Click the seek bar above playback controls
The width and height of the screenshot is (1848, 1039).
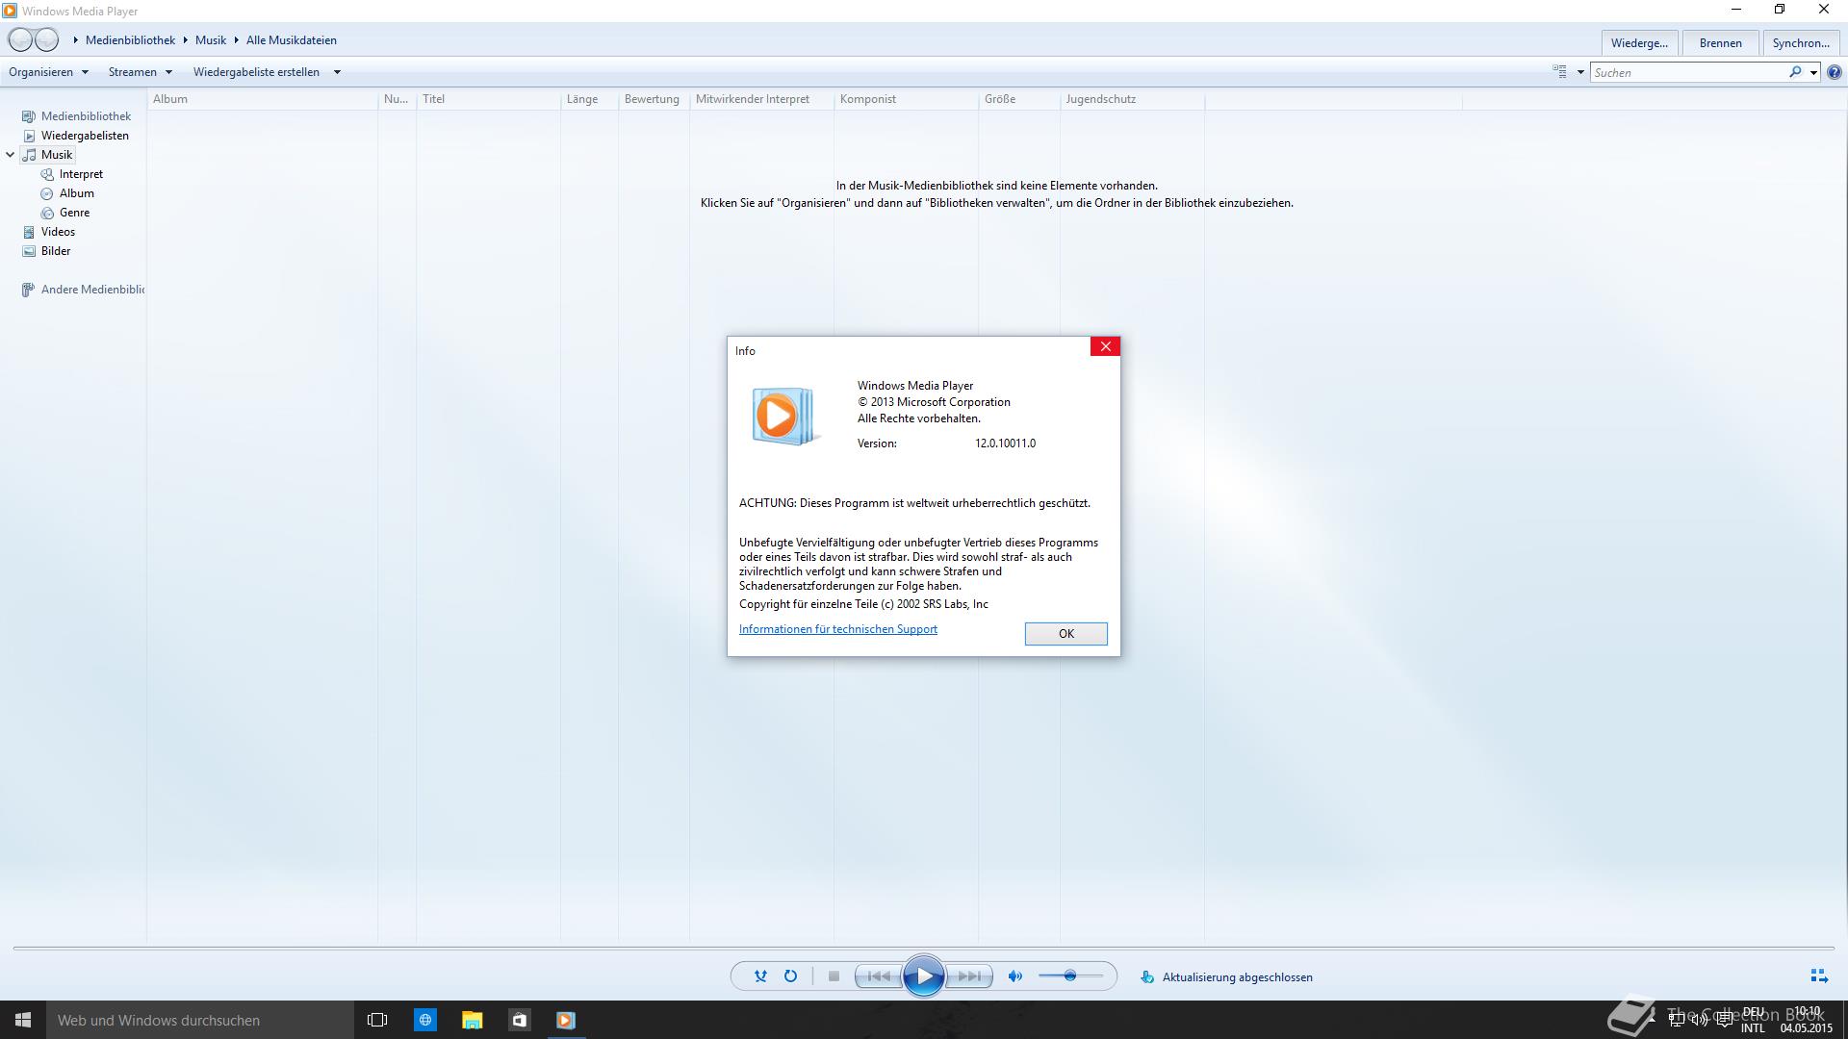point(924,949)
